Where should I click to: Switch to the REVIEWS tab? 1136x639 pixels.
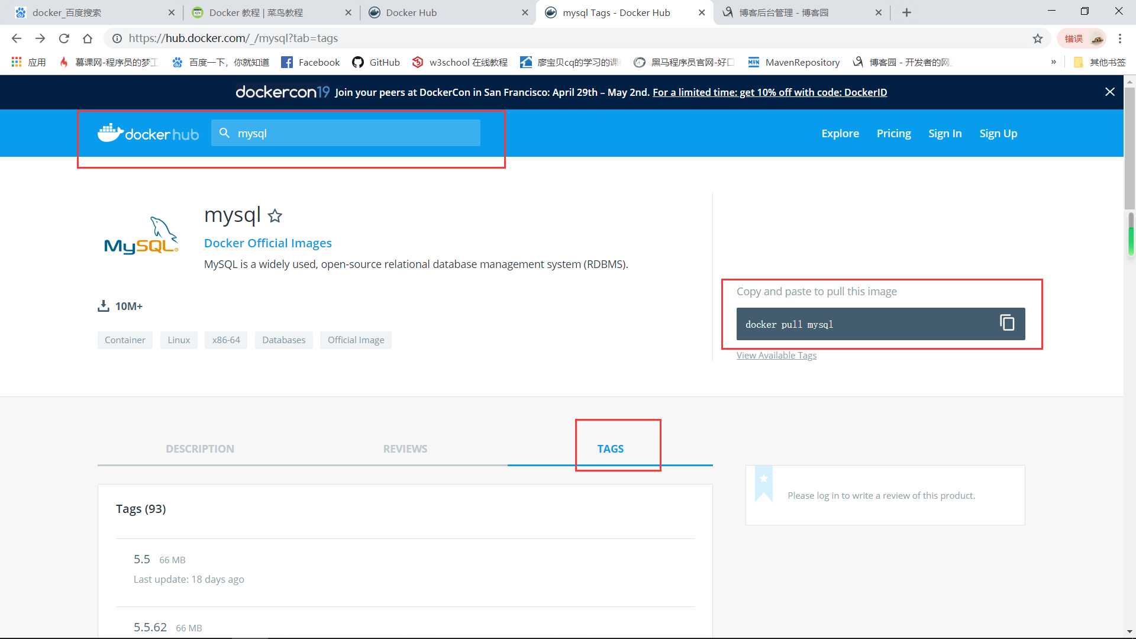(x=405, y=449)
